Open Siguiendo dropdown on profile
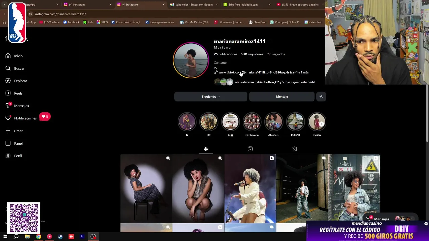This screenshot has height=241, width=429. coord(210,97)
